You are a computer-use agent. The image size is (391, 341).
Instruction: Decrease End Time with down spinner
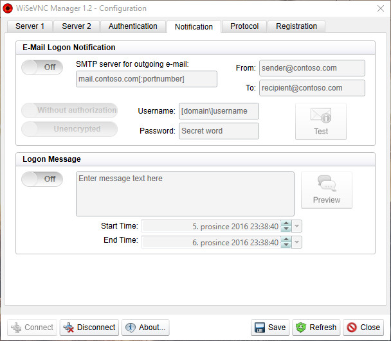pos(286,245)
